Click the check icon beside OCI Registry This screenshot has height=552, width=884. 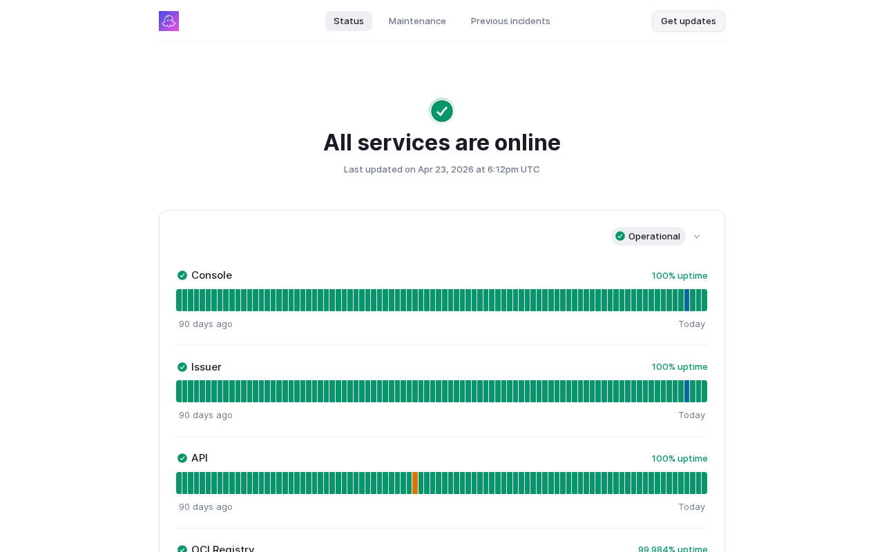pos(182,549)
